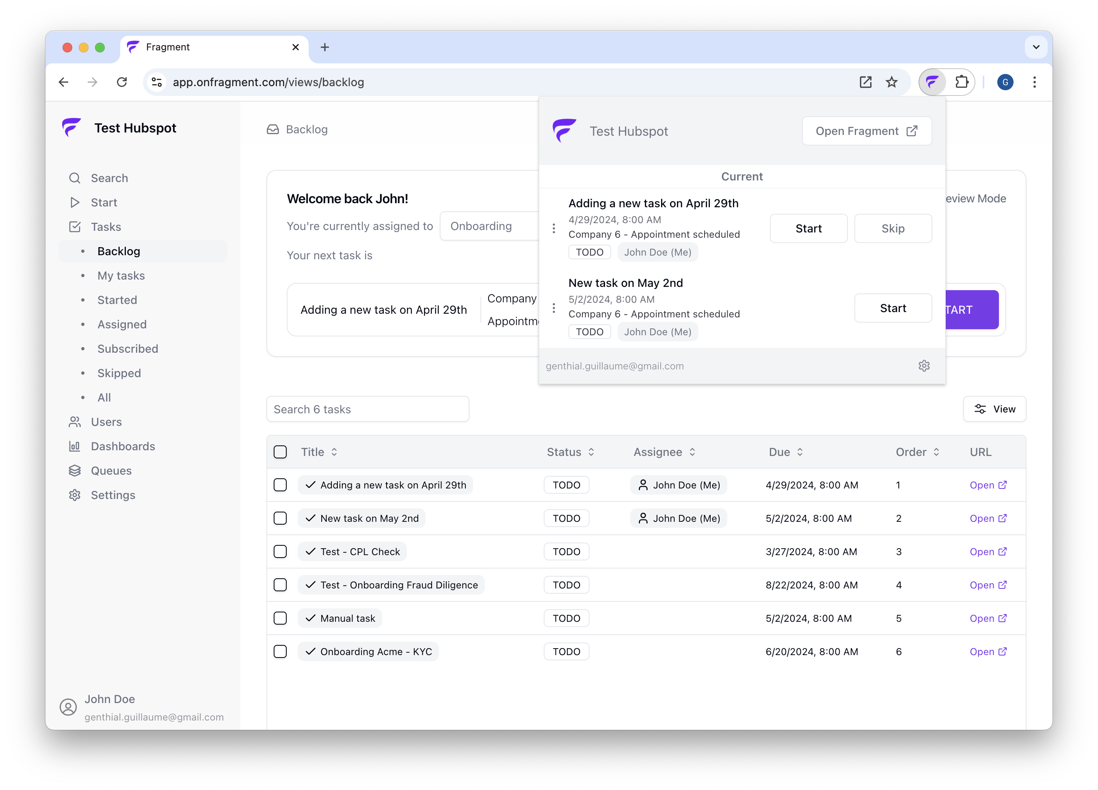Focus the Search 6 tasks field
The image size is (1098, 790).
point(367,409)
